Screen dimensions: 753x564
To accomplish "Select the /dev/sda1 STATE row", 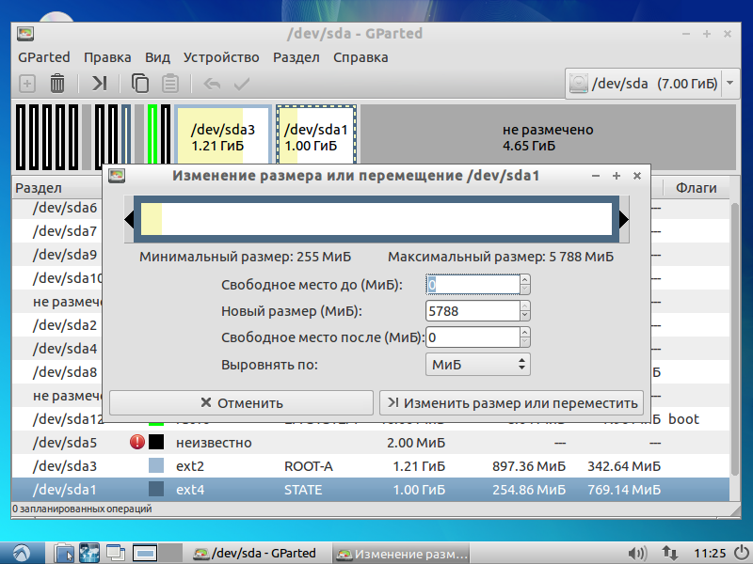I will pos(371,489).
